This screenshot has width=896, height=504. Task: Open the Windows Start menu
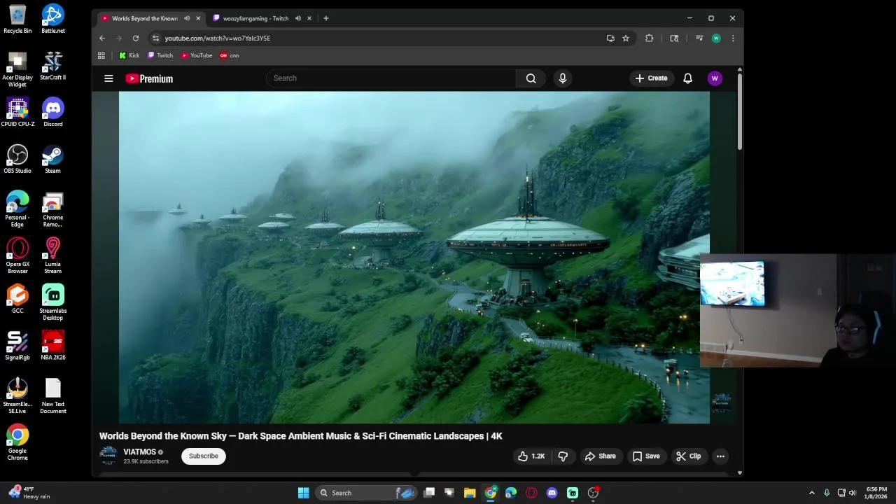303,493
